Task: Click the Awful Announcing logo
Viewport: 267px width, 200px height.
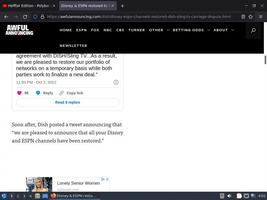Action: click(19, 30)
